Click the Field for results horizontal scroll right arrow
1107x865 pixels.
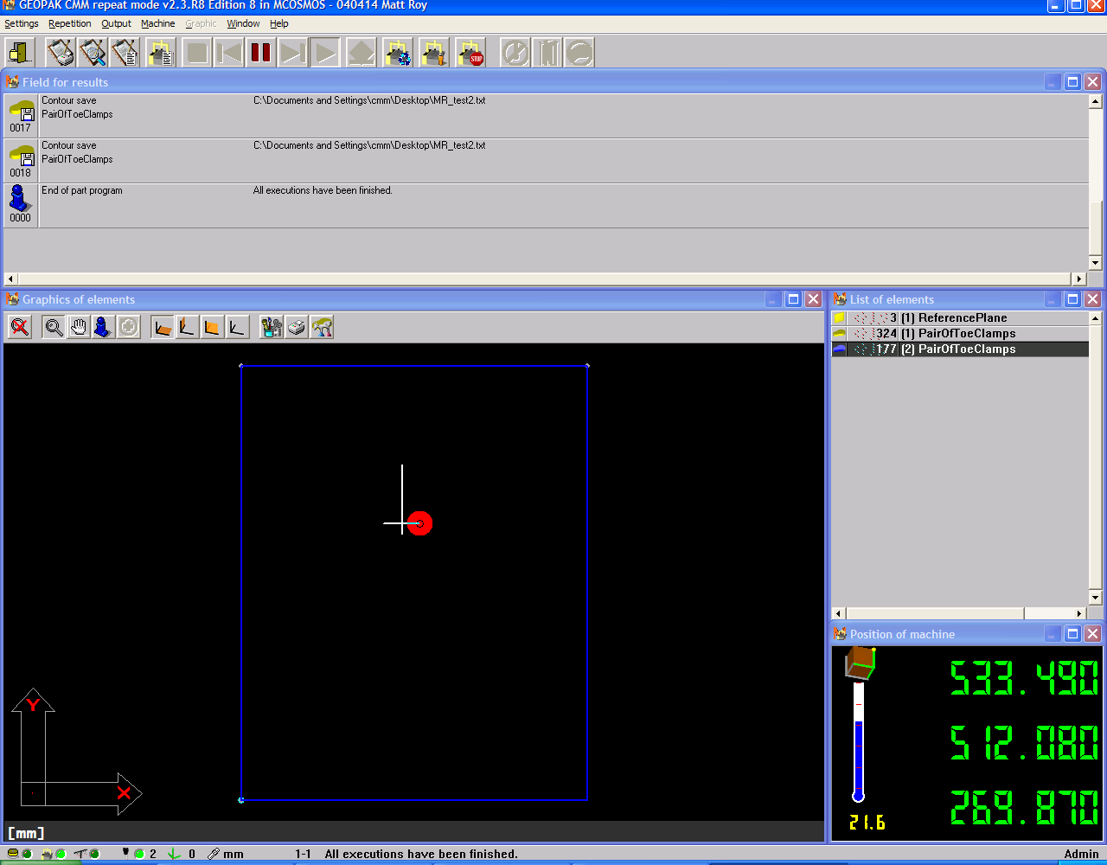point(1079,279)
